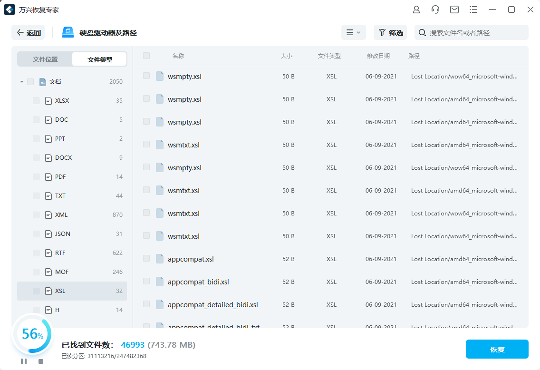540x370 pixels.
Task: Switch to the 文件位置 tab
Action: (45, 59)
